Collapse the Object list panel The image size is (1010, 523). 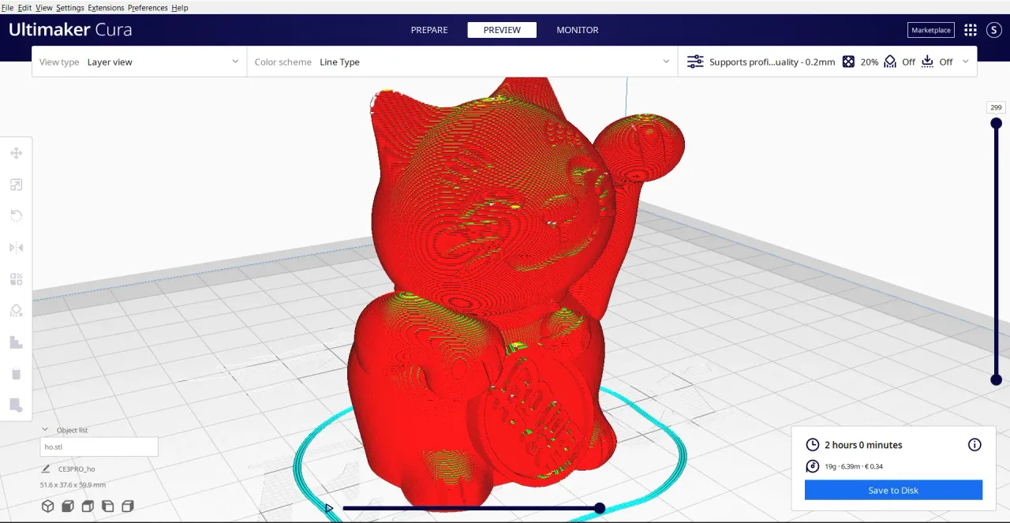[x=45, y=429]
